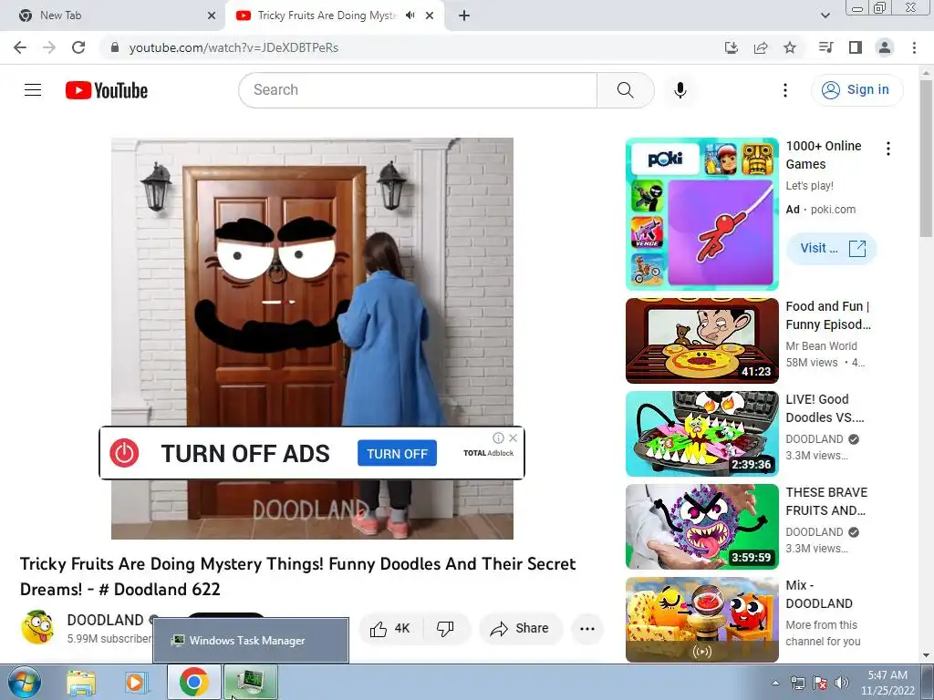
Task: Click the padlock site info icon
Action: pyautogui.click(x=115, y=47)
